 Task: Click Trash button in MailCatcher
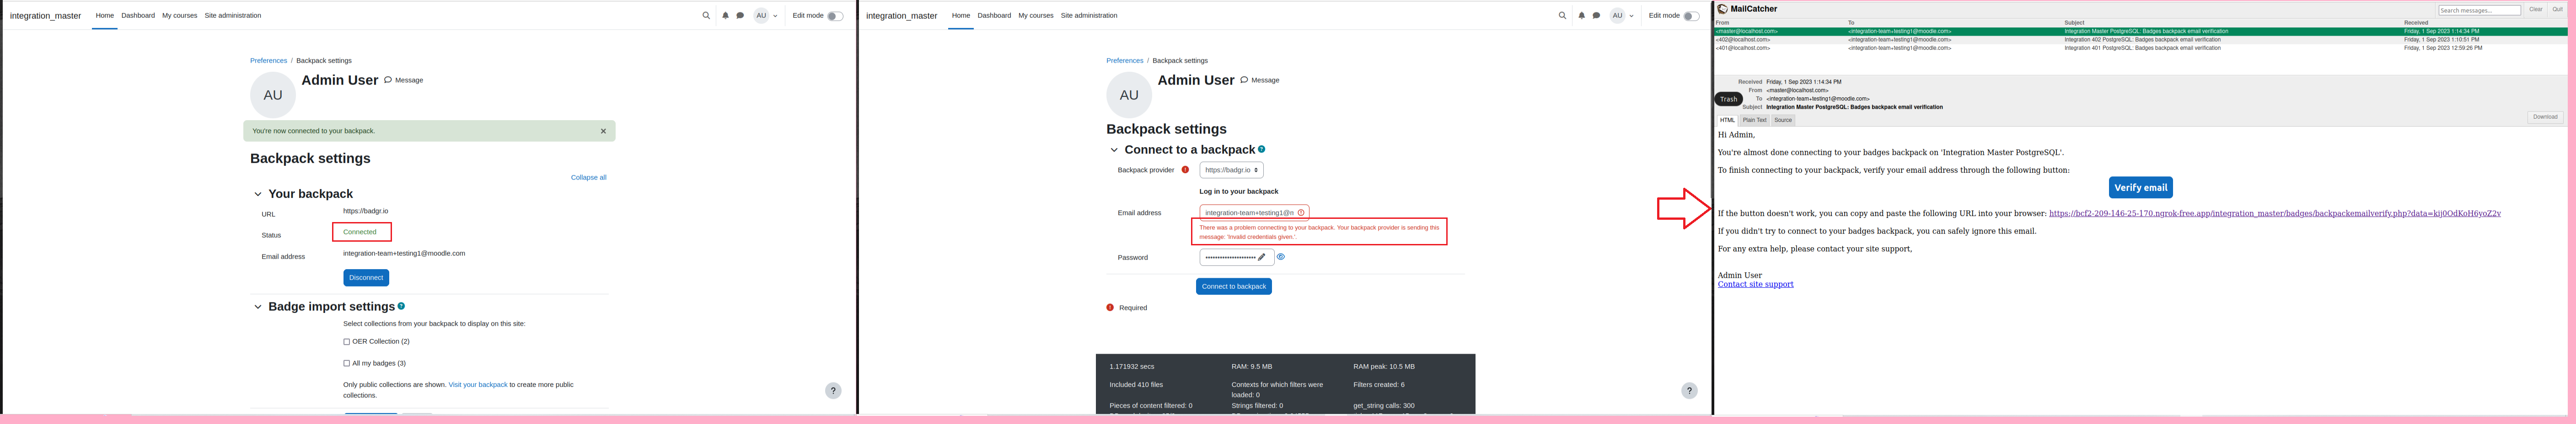1729,99
